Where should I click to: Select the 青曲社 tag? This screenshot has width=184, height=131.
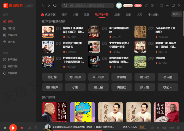[x=121, y=87]
